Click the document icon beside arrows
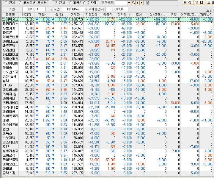 (x=148, y=3)
